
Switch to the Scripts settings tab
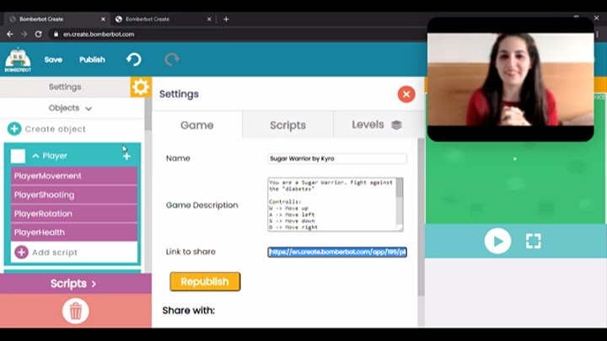(287, 125)
